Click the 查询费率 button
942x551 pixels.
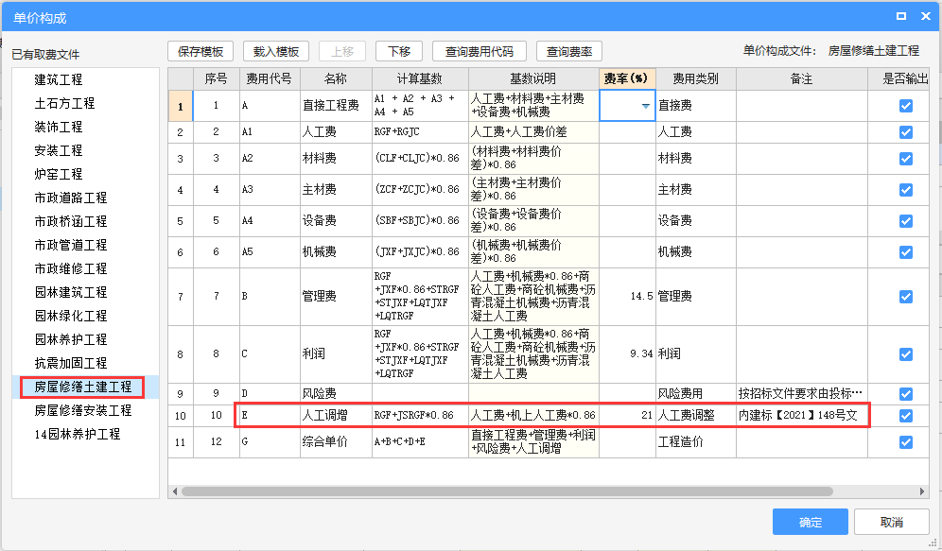pos(569,52)
